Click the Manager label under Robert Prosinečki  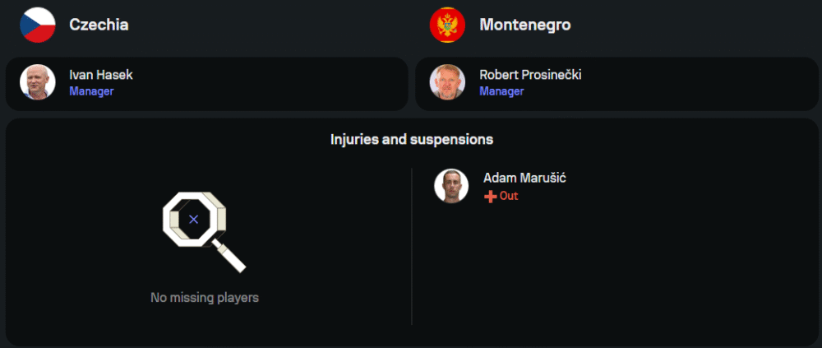tap(501, 91)
